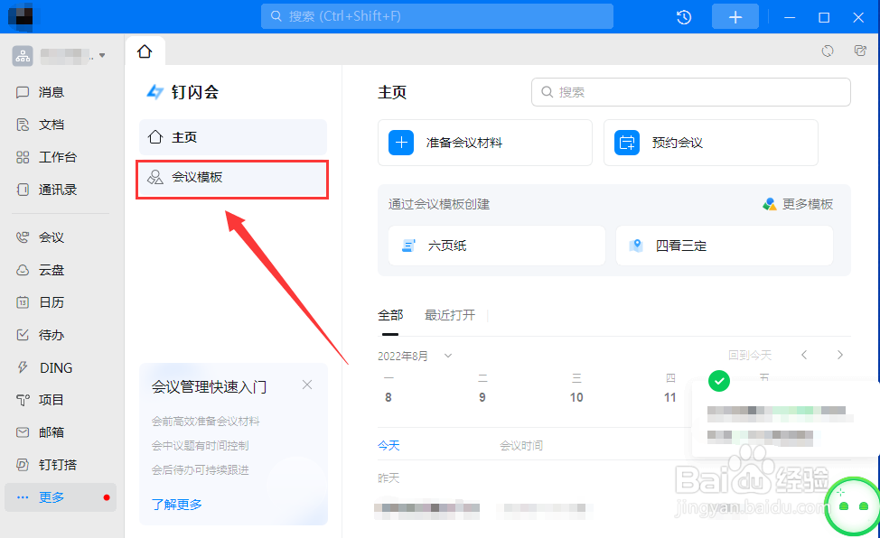Select date 10 in calendar
The width and height of the screenshot is (880, 538).
[x=576, y=397]
